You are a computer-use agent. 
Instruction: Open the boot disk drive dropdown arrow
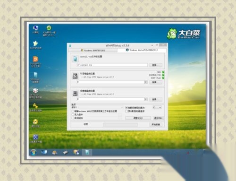(x=146, y=82)
